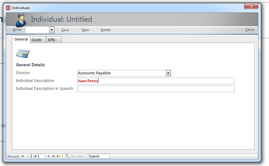The width and height of the screenshot is (269, 166).
Task: Click the Close link on the toolbar
Action: 250,30
